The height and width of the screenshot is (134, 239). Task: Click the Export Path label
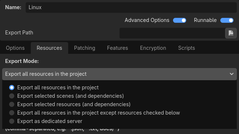click(x=19, y=33)
